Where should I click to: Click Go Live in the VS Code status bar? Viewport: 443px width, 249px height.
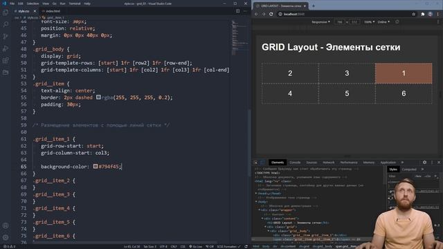click(x=195, y=246)
